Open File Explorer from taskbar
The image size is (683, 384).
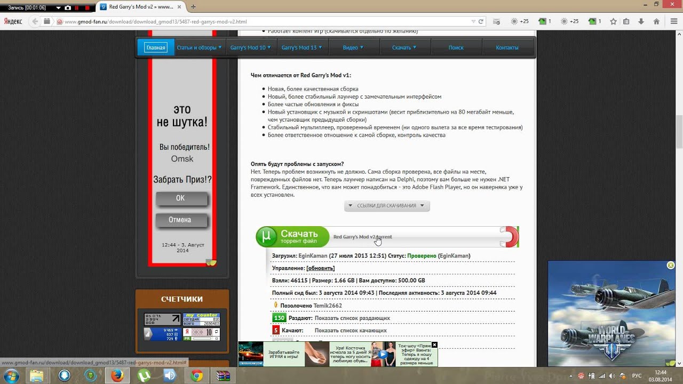click(x=37, y=375)
